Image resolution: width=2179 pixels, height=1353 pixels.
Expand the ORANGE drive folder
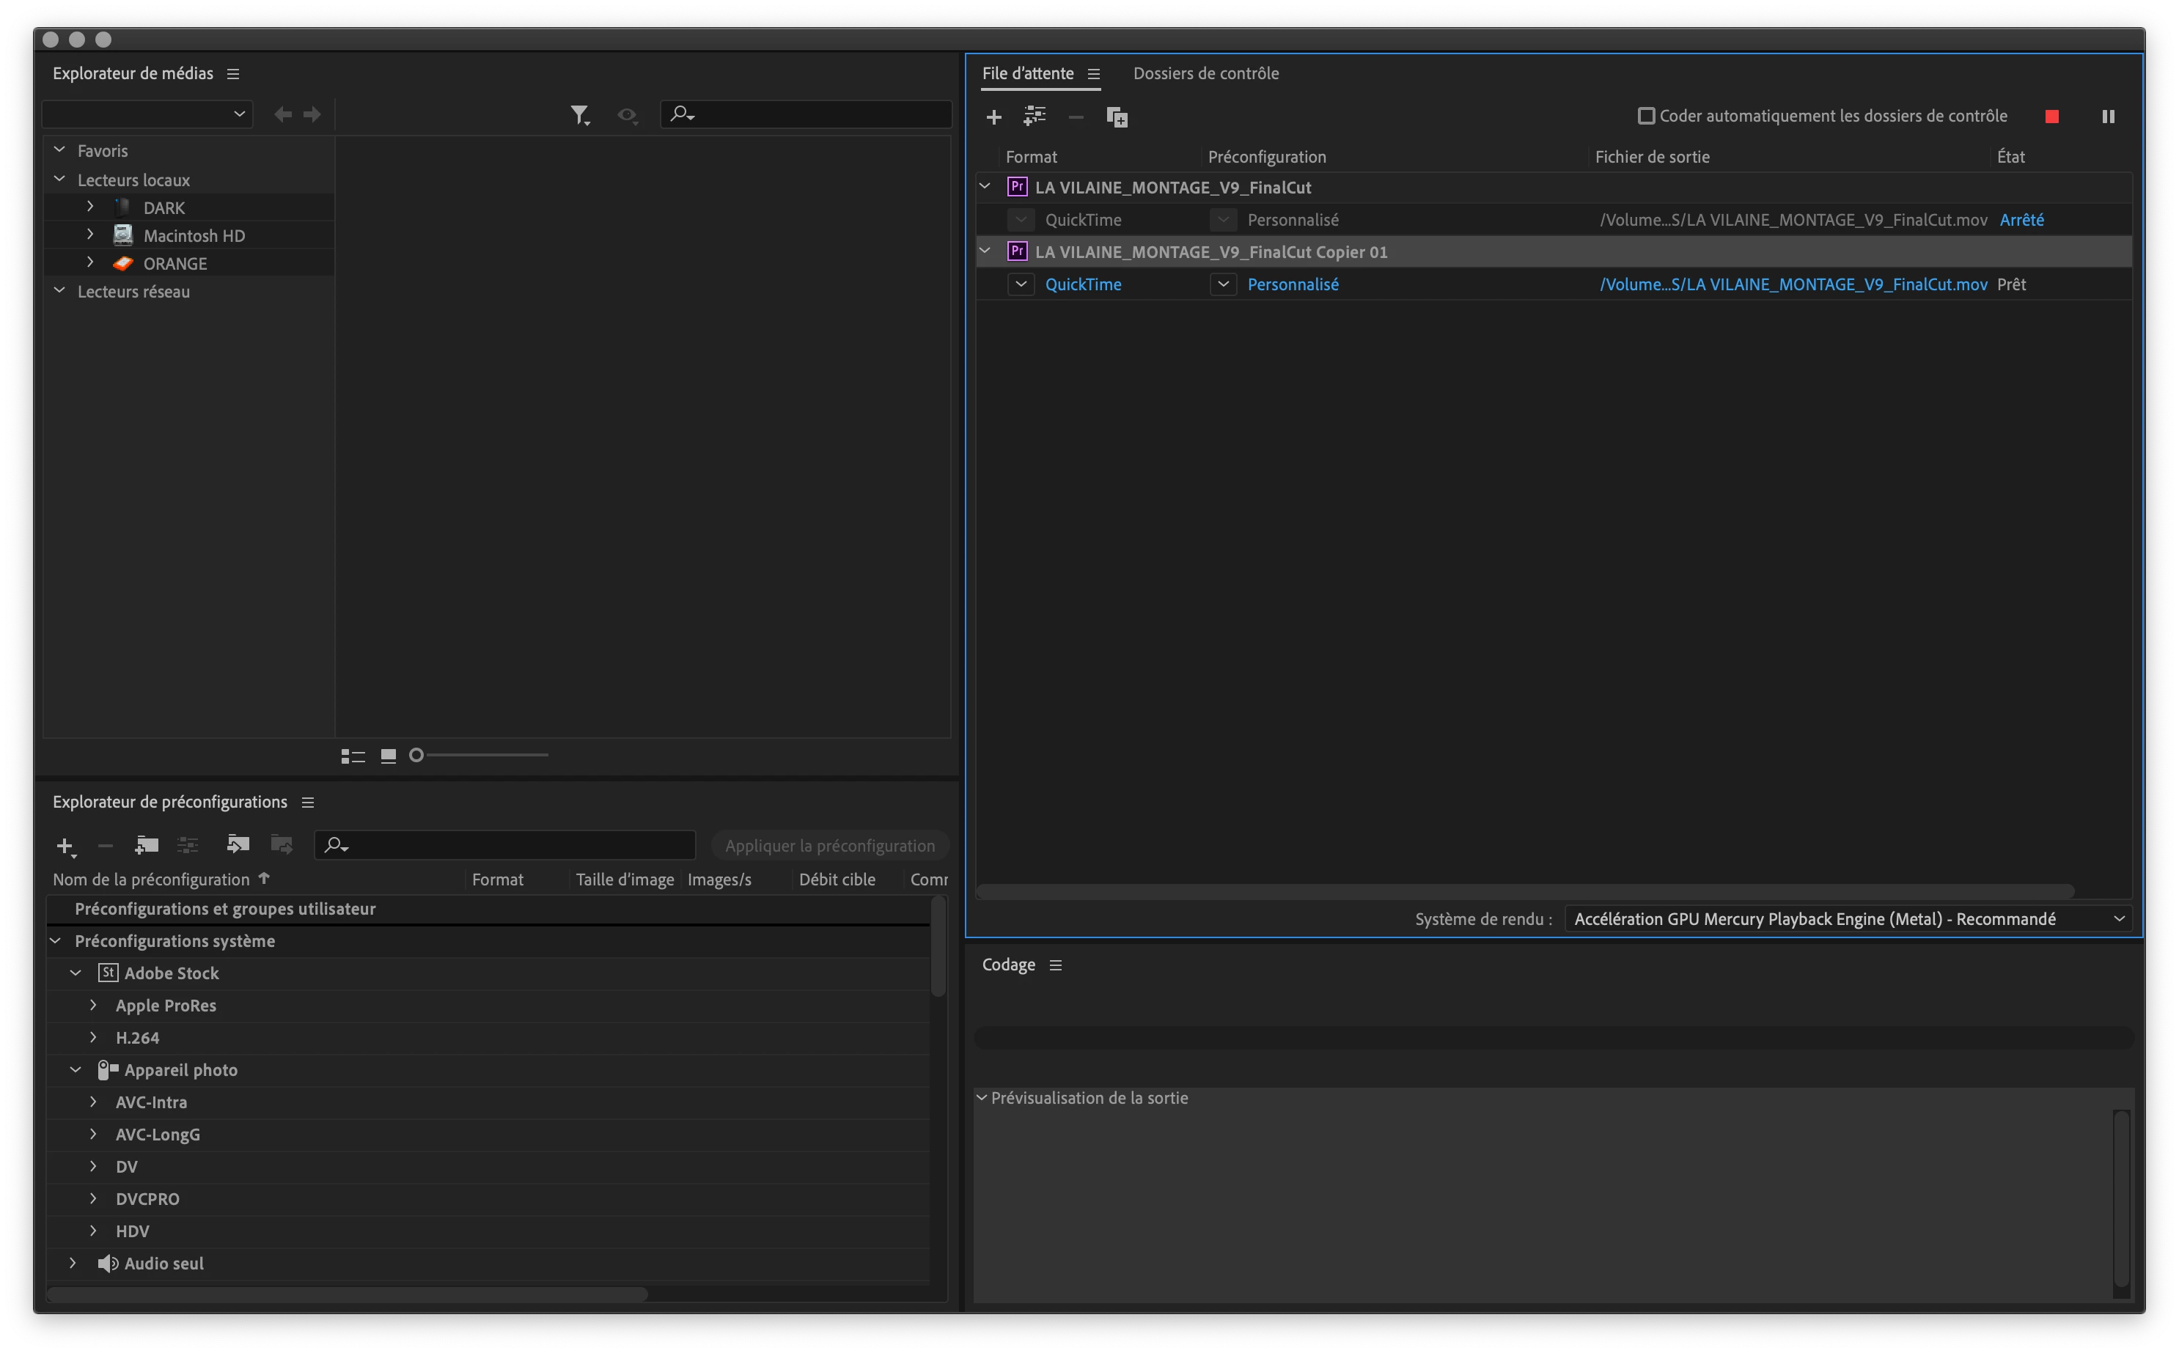click(90, 262)
